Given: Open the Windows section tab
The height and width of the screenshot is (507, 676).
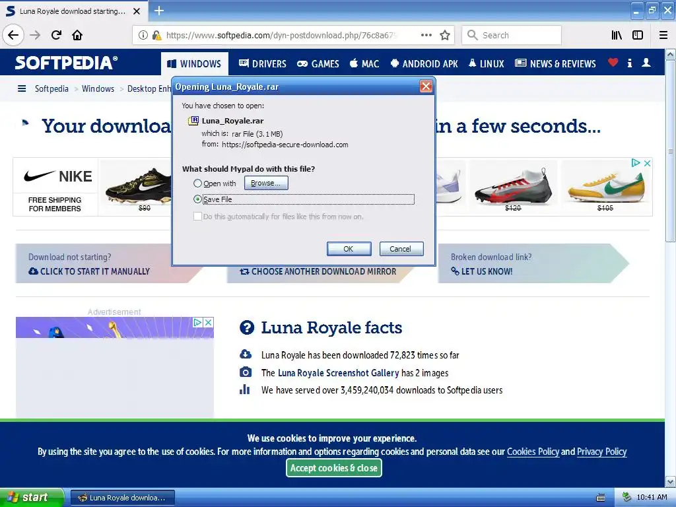Looking at the screenshot, I should pos(195,64).
